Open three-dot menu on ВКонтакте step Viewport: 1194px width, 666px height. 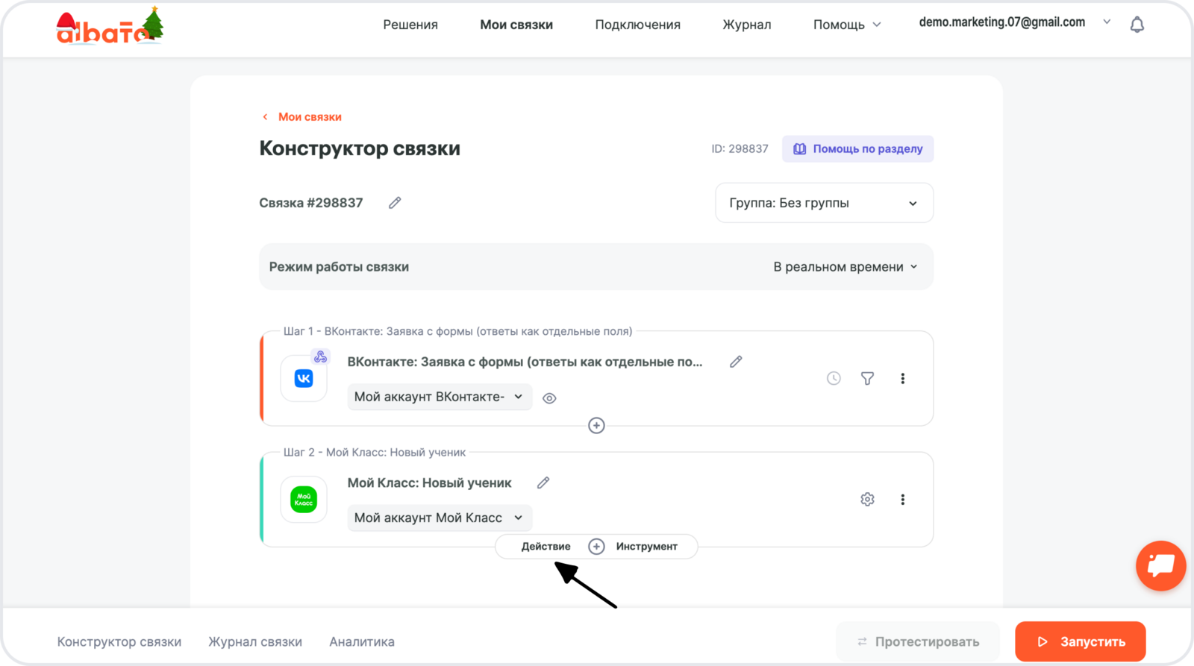click(x=902, y=379)
